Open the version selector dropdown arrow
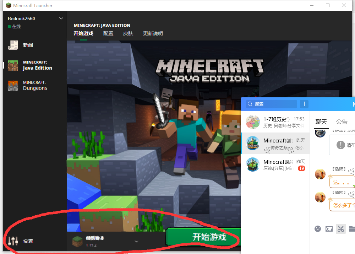Screen dimensions: 355x254 136,241
